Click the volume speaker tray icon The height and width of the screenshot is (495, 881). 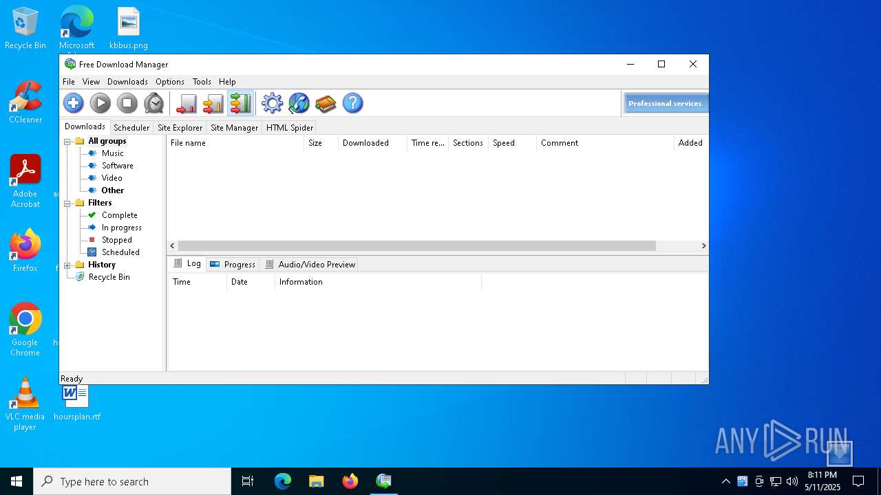pos(792,481)
